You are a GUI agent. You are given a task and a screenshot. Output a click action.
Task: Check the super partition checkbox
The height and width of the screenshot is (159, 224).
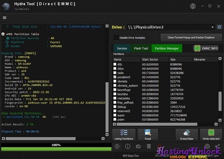(115, 115)
